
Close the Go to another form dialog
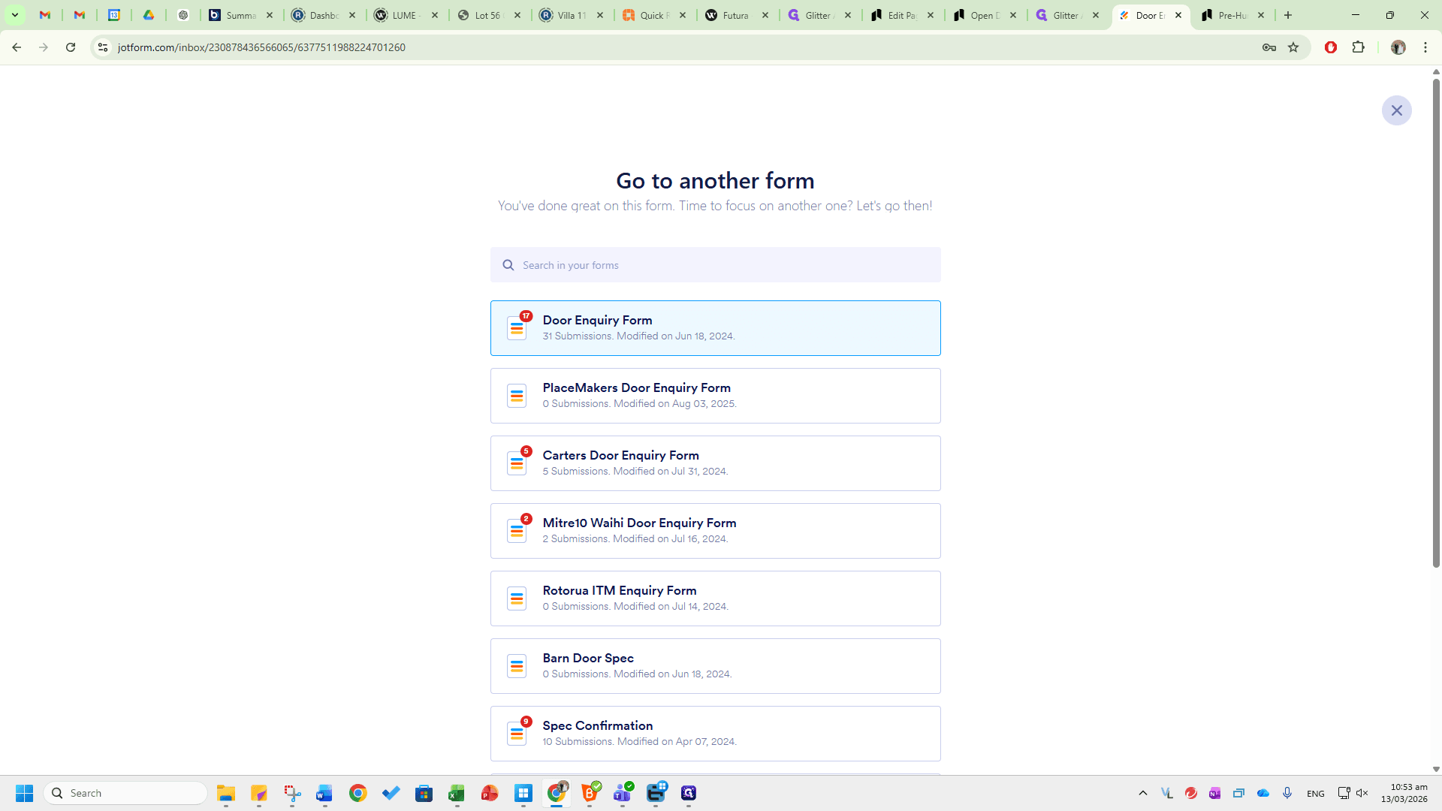[x=1396, y=110]
